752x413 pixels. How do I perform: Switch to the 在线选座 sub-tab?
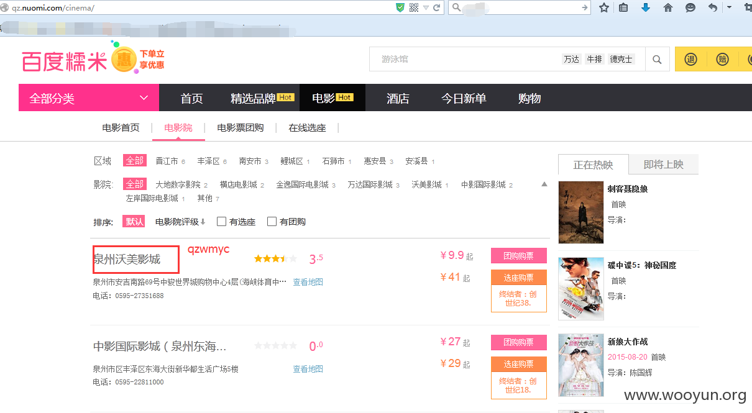point(307,128)
